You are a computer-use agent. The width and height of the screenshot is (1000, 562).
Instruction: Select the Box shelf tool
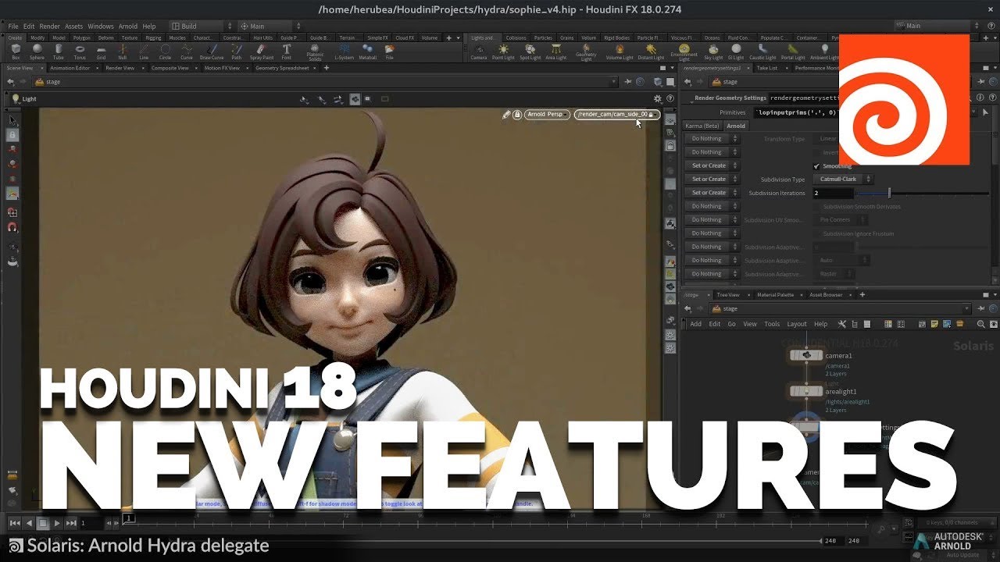pos(16,52)
